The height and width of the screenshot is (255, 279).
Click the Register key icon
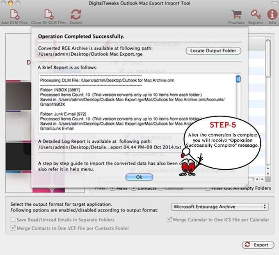pos(256,14)
